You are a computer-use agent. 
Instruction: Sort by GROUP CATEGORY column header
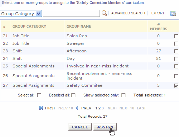[29, 26]
